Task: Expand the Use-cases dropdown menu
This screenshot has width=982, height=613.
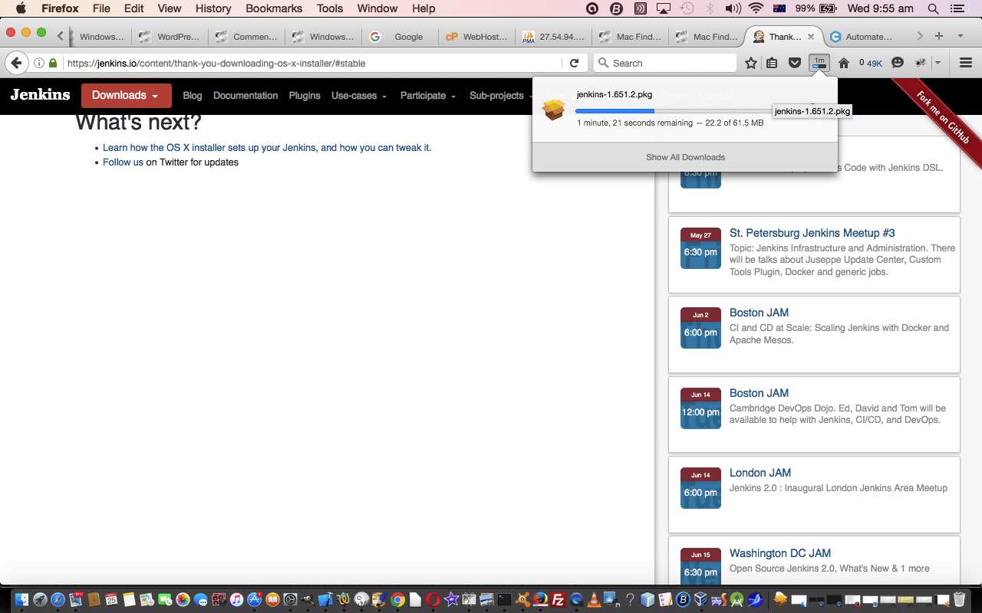Action: click(x=358, y=96)
